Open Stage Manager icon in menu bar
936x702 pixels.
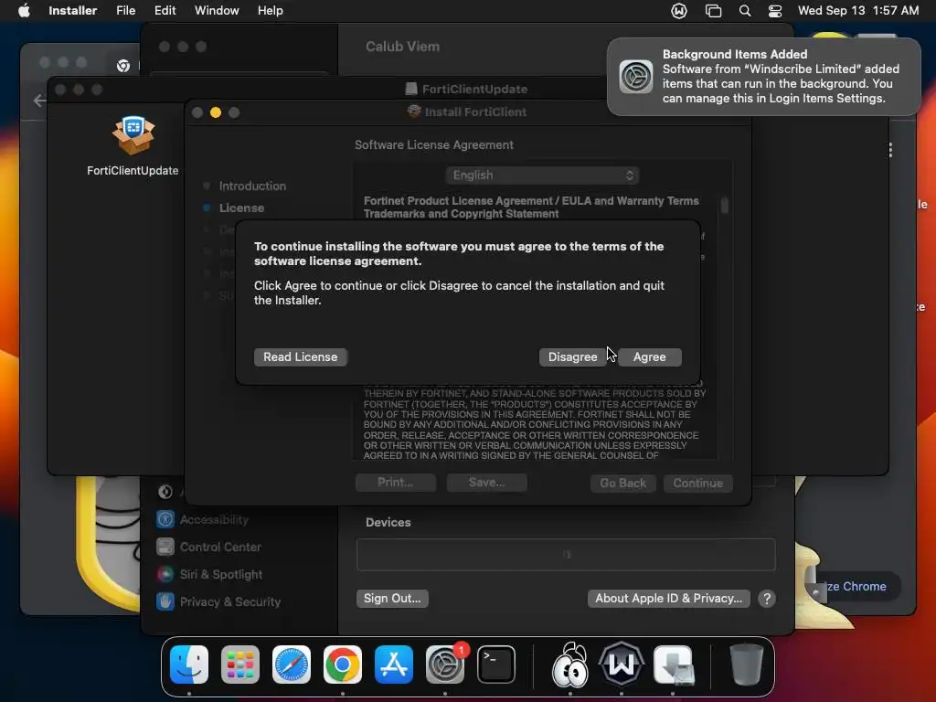coord(713,11)
